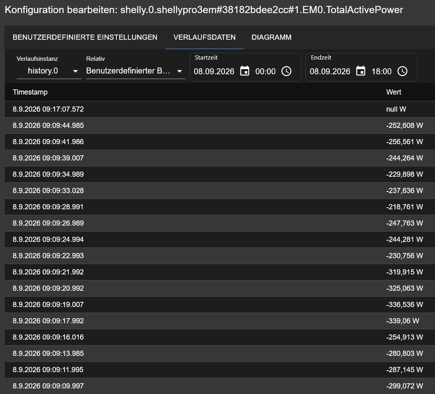Click the value -247,763 W
The height and width of the screenshot is (394, 435).
[404, 223]
